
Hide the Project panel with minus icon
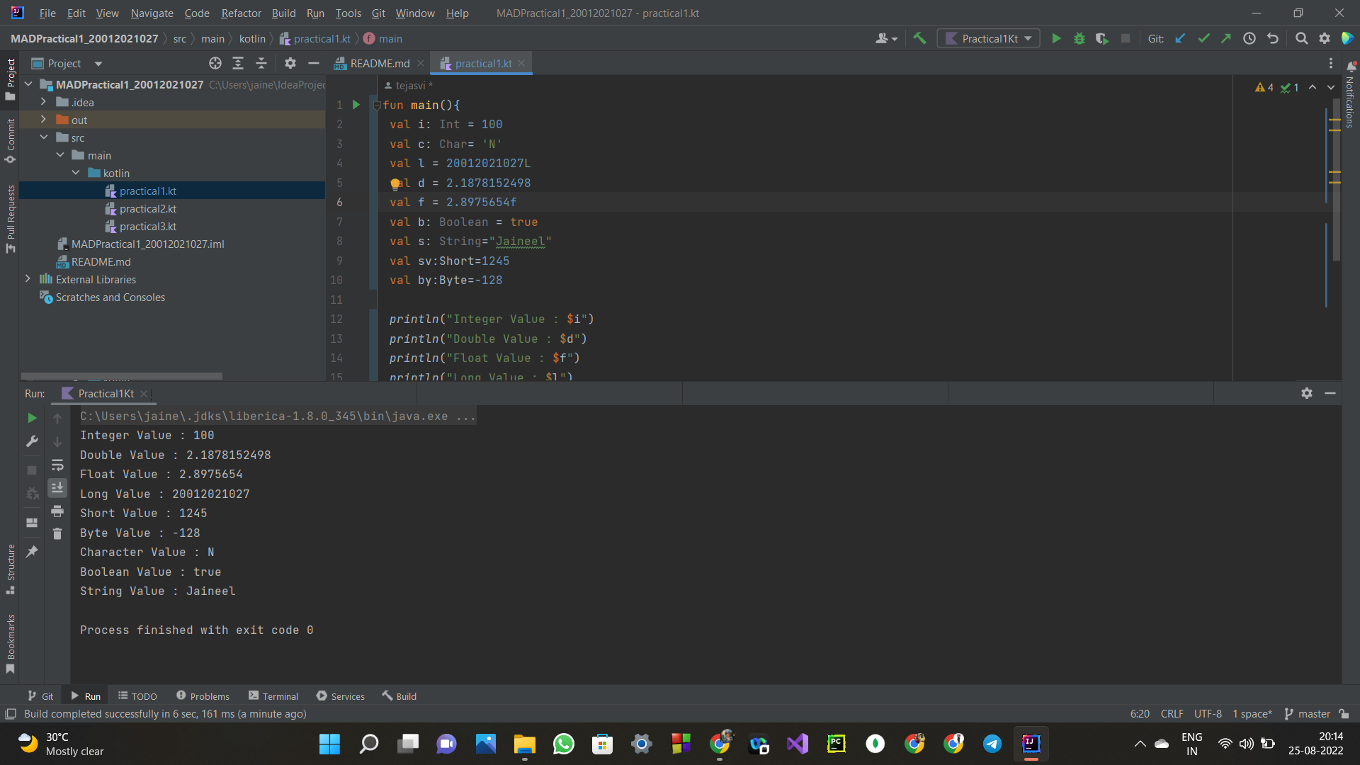pos(314,63)
